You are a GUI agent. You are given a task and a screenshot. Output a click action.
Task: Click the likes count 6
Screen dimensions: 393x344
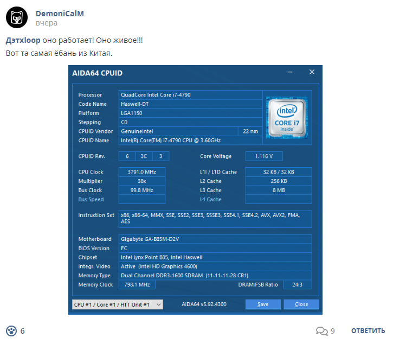click(23, 331)
